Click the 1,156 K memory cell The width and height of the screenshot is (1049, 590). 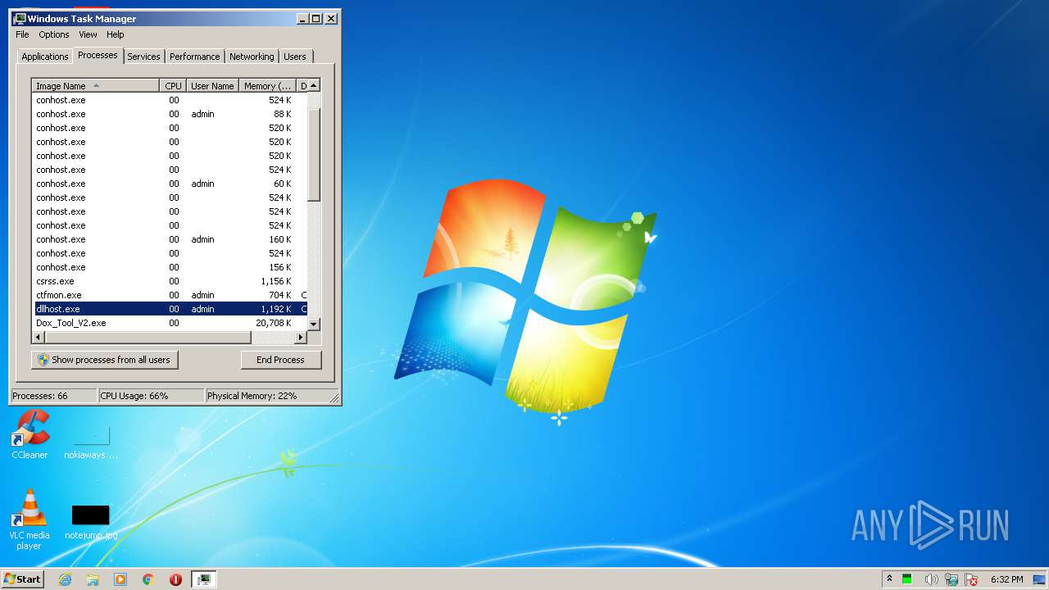[x=275, y=281]
